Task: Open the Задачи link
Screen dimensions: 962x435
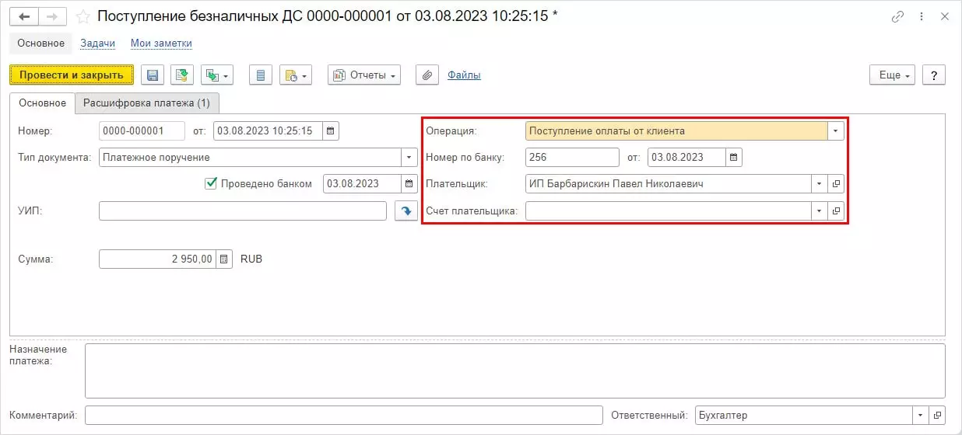Action: coord(97,43)
